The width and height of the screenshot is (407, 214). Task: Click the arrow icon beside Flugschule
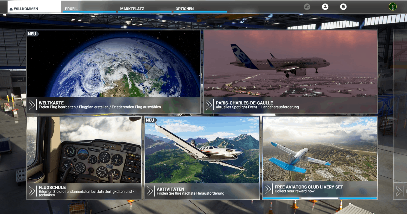32,191
